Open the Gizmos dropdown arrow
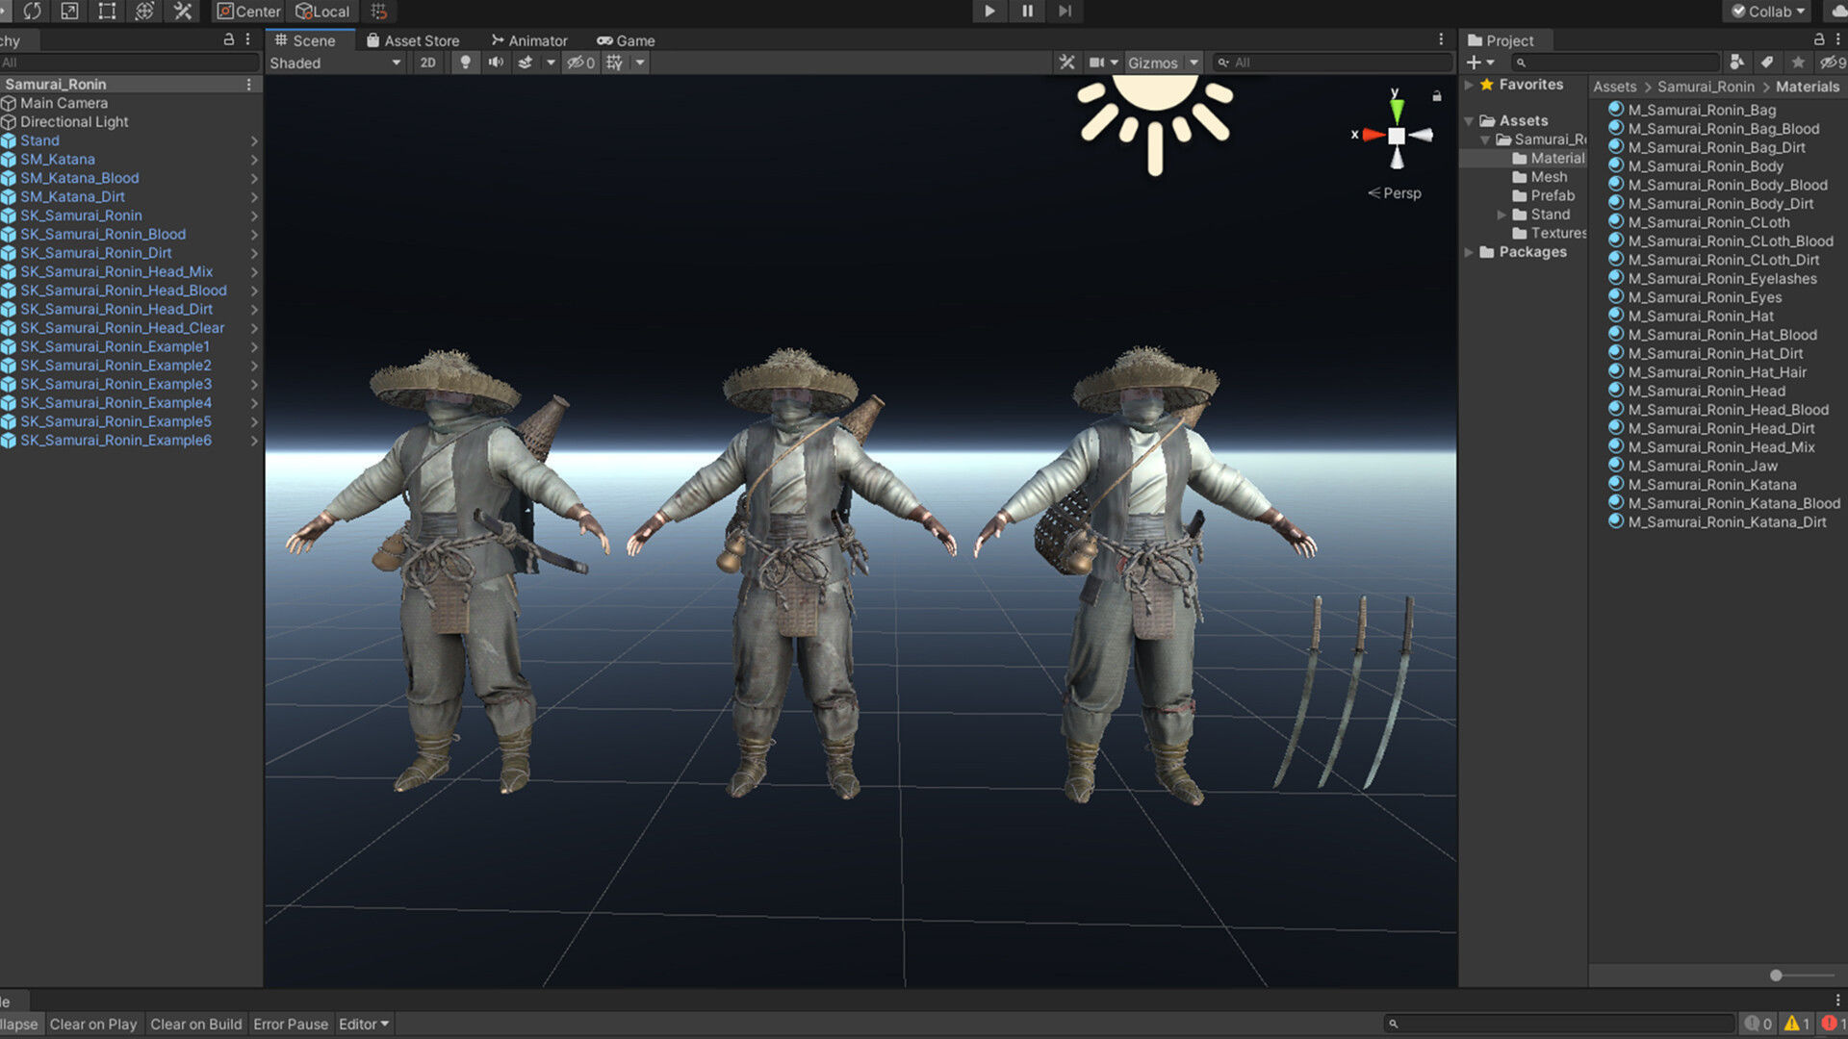This screenshot has width=1848, height=1039. coord(1193,63)
